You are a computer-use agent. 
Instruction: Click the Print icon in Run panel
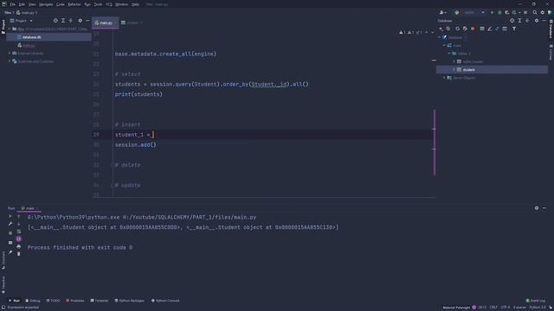click(x=19, y=247)
